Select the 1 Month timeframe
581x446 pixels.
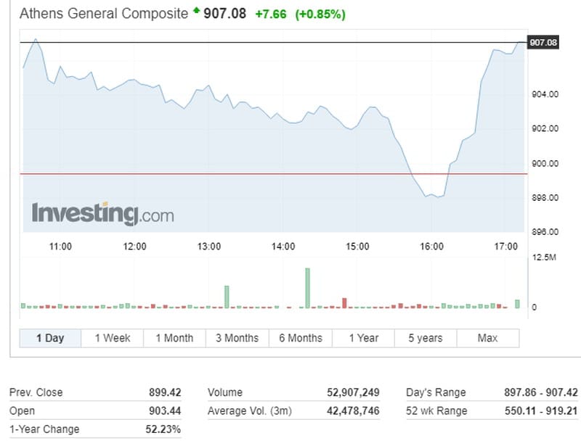[174, 338]
